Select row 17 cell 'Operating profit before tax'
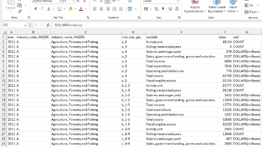The height and width of the screenshot is (147, 262). (181, 114)
